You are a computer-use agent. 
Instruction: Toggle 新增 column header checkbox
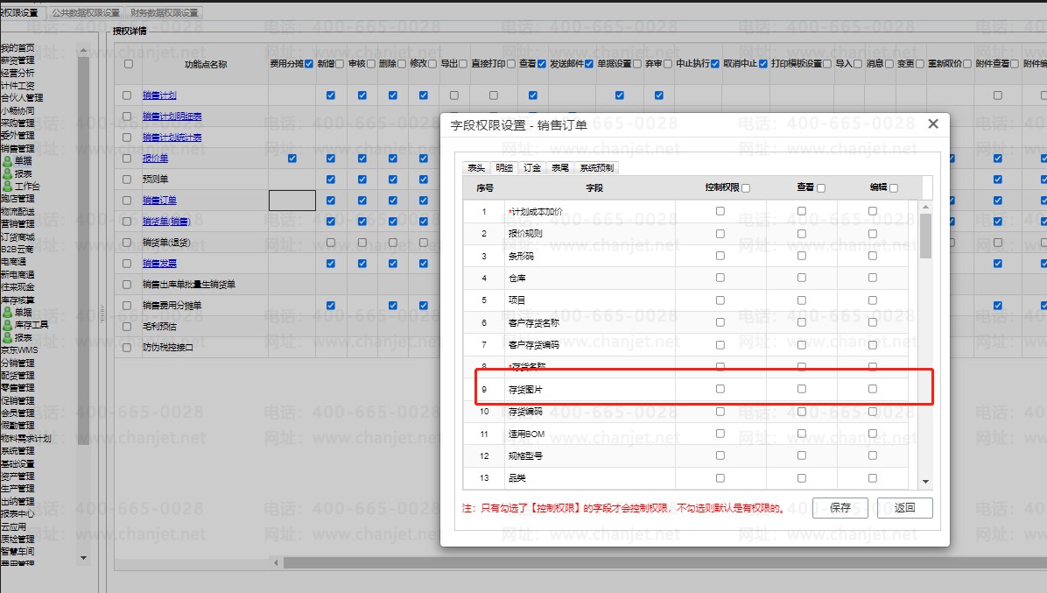tap(340, 64)
